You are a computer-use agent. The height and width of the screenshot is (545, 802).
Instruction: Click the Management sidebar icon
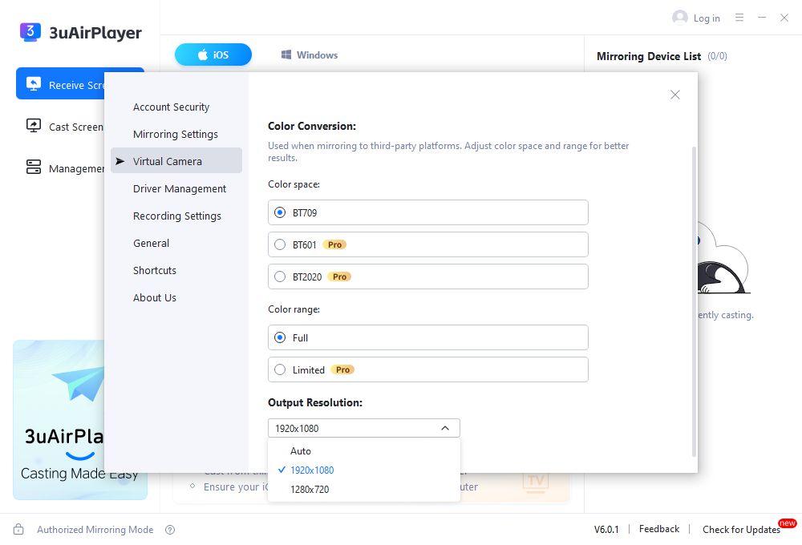pos(34,168)
